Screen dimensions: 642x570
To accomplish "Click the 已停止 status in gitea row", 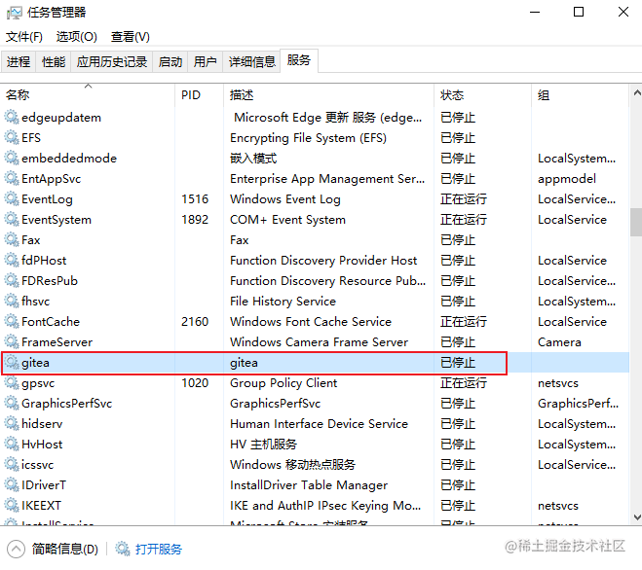I will pyautogui.click(x=458, y=363).
